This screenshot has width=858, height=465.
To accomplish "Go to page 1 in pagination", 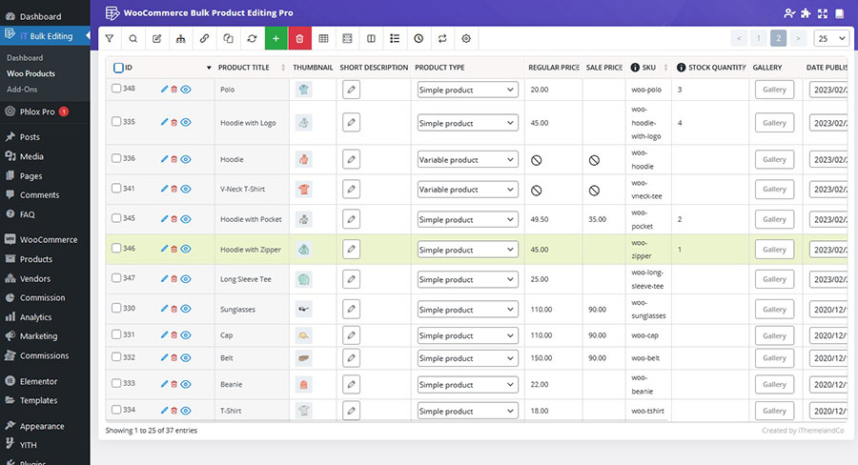I will (x=759, y=38).
